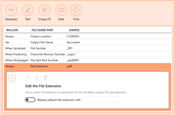The height and width of the screenshot is (115, 175).
Task: Click the INCLUDE column header
Action: click(x=12, y=30)
